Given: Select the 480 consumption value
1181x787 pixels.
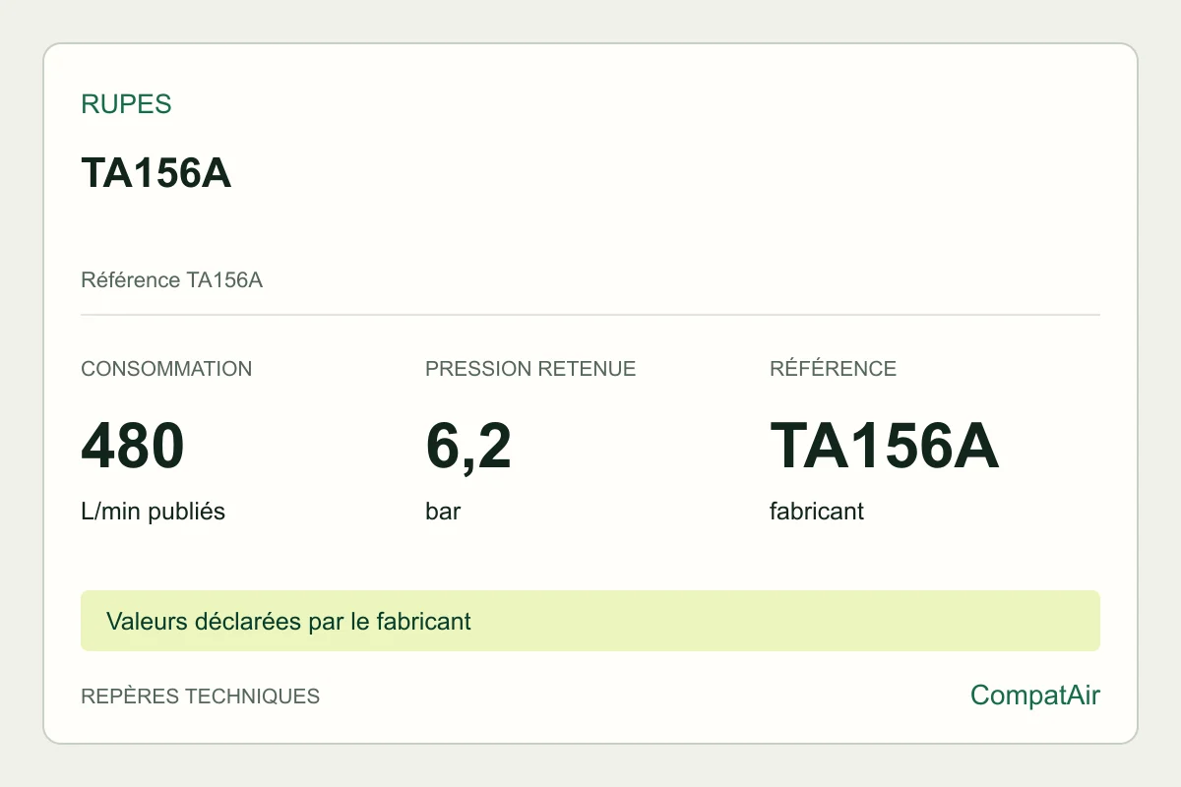Looking at the screenshot, I should (x=133, y=446).
